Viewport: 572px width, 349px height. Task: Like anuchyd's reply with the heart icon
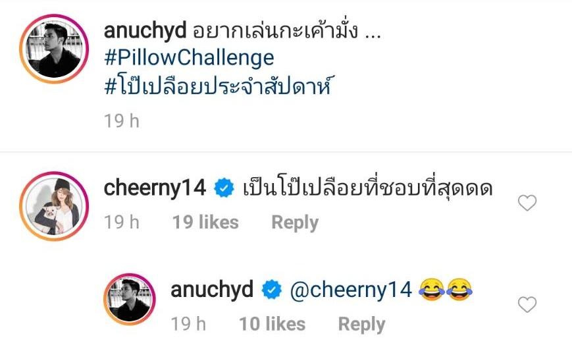[527, 304]
